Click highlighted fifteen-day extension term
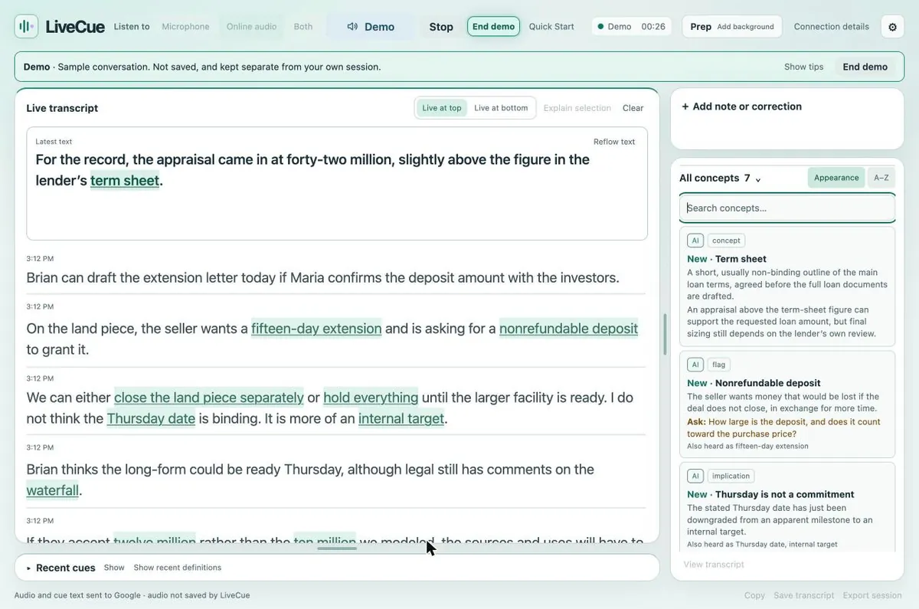Viewport: 919px width, 609px height. [316, 329]
